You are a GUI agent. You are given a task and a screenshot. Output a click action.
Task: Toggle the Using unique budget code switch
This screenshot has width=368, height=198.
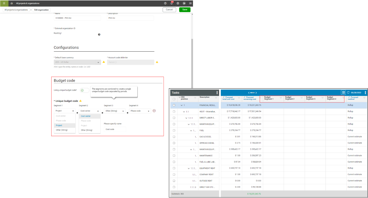tap(85, 90)
